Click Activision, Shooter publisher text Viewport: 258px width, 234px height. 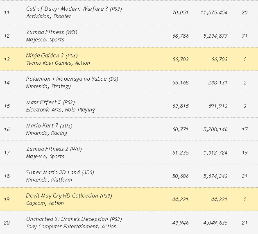pos(48,16)
